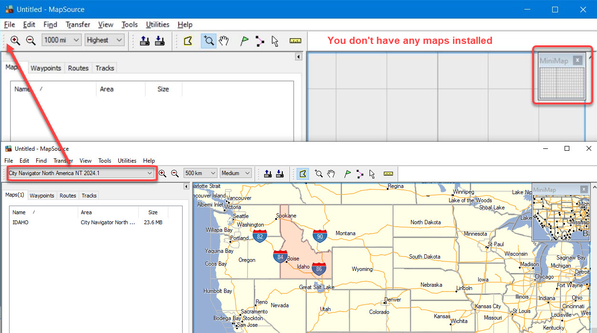
Task: Select the Selection arrow tool in top window
Action: coord(275,41)
